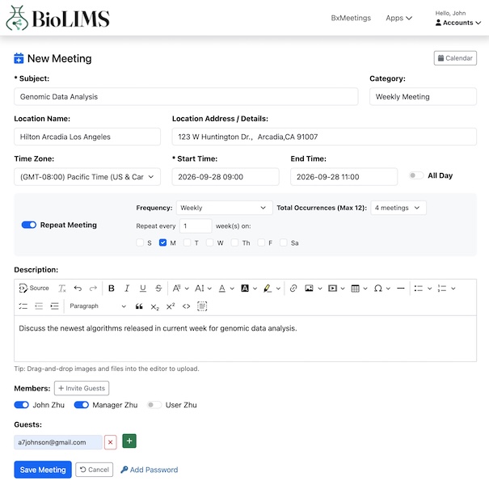Click the Subject input field
The height and width of the screenshot is (485, 489).
[186, 97]
